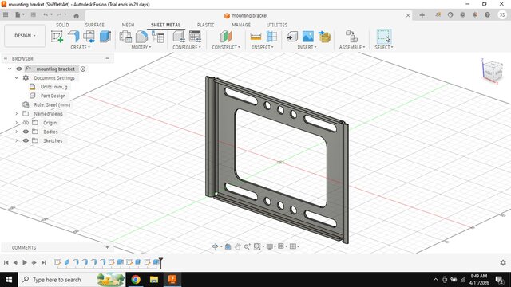Open the Orbit navigation tool

point(215,246)
